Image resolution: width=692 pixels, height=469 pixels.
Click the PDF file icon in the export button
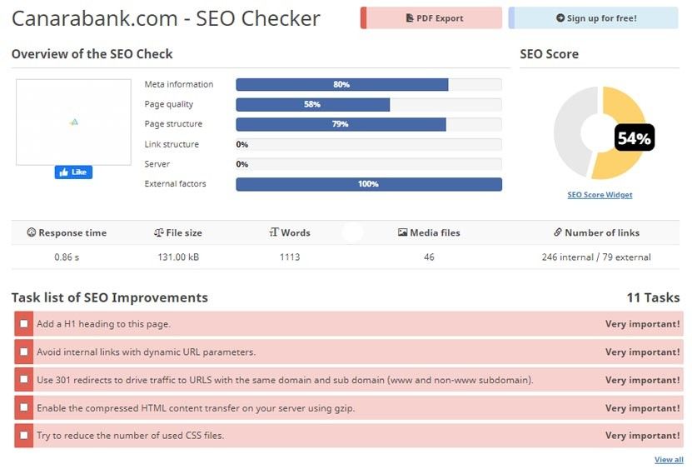click(409, 18)
